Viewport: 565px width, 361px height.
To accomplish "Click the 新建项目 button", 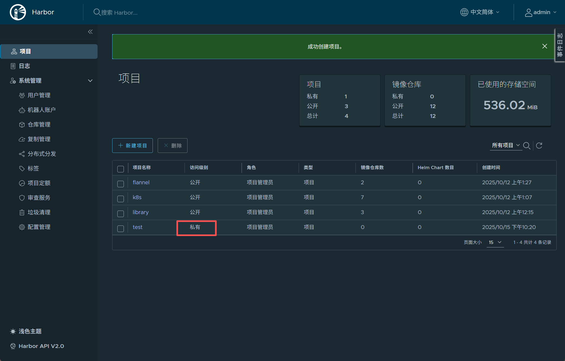I will (x=133, y=146).
